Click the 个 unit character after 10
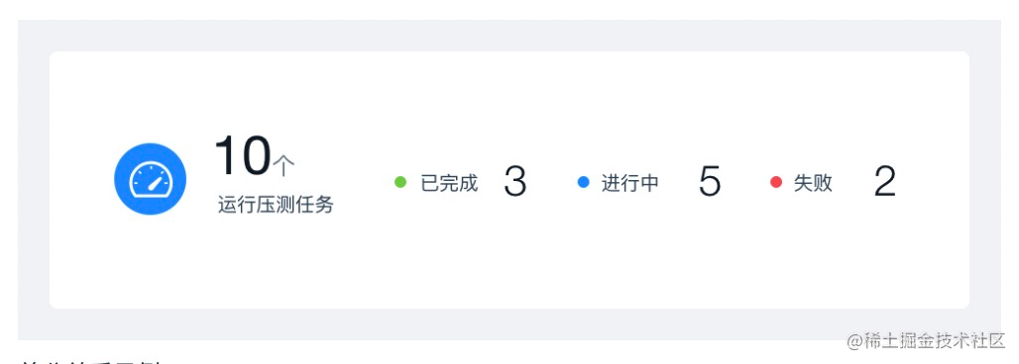 pos(284,166)
